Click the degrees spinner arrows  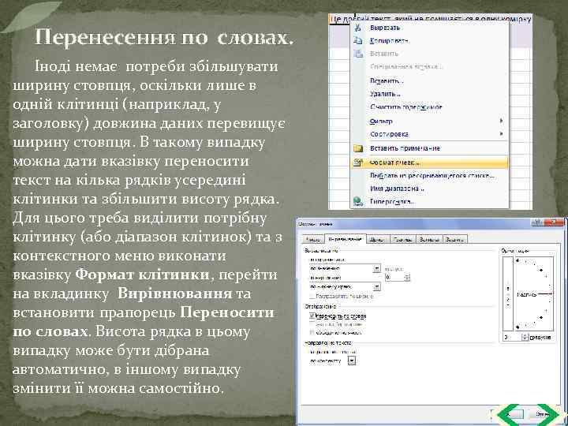point(525,338)
